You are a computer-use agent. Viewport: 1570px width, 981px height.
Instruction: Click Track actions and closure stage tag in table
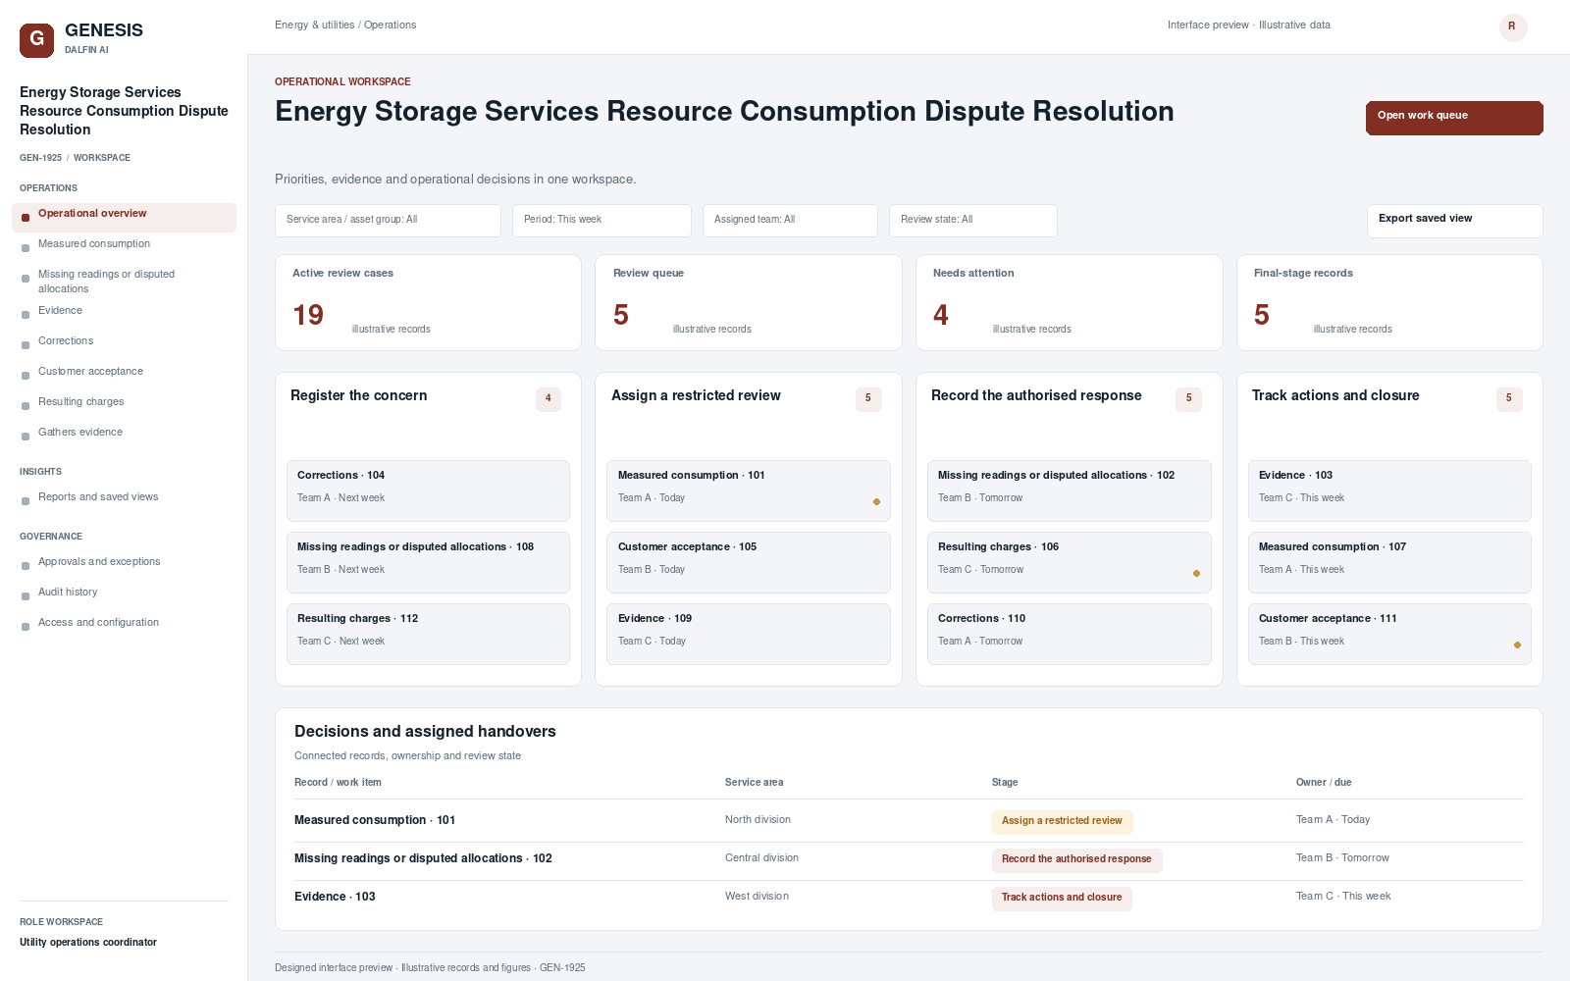pyautogui.click(x=1062, y=898)
